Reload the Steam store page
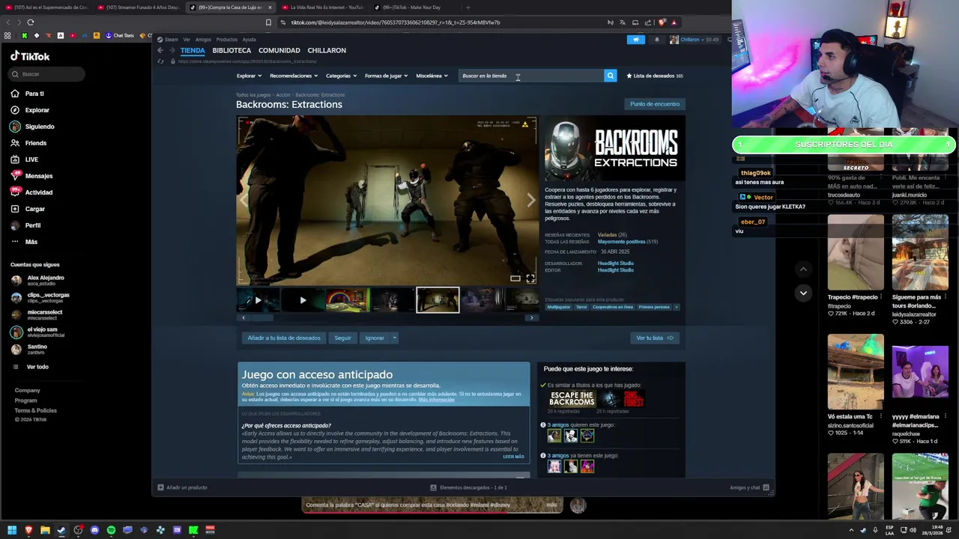This screenshot has height=539, width=959. click(x=160, y=61)
